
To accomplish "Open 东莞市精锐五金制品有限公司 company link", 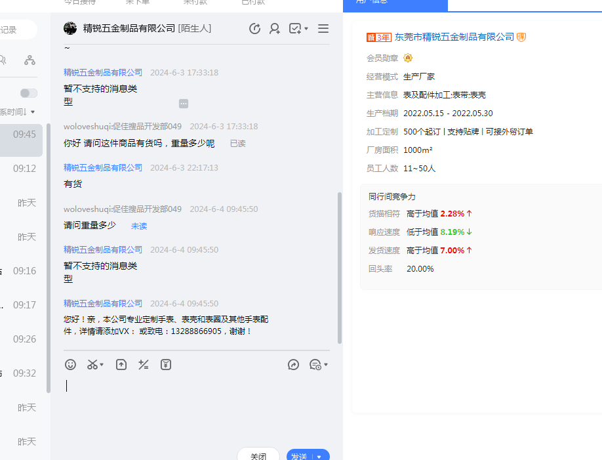I will click(454, 37).
